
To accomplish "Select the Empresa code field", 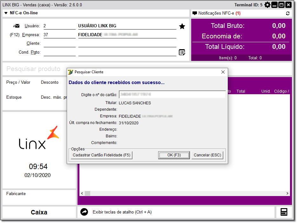I will [x=59, y=35].
